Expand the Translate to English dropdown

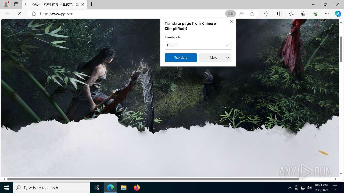tap(198, 45)
